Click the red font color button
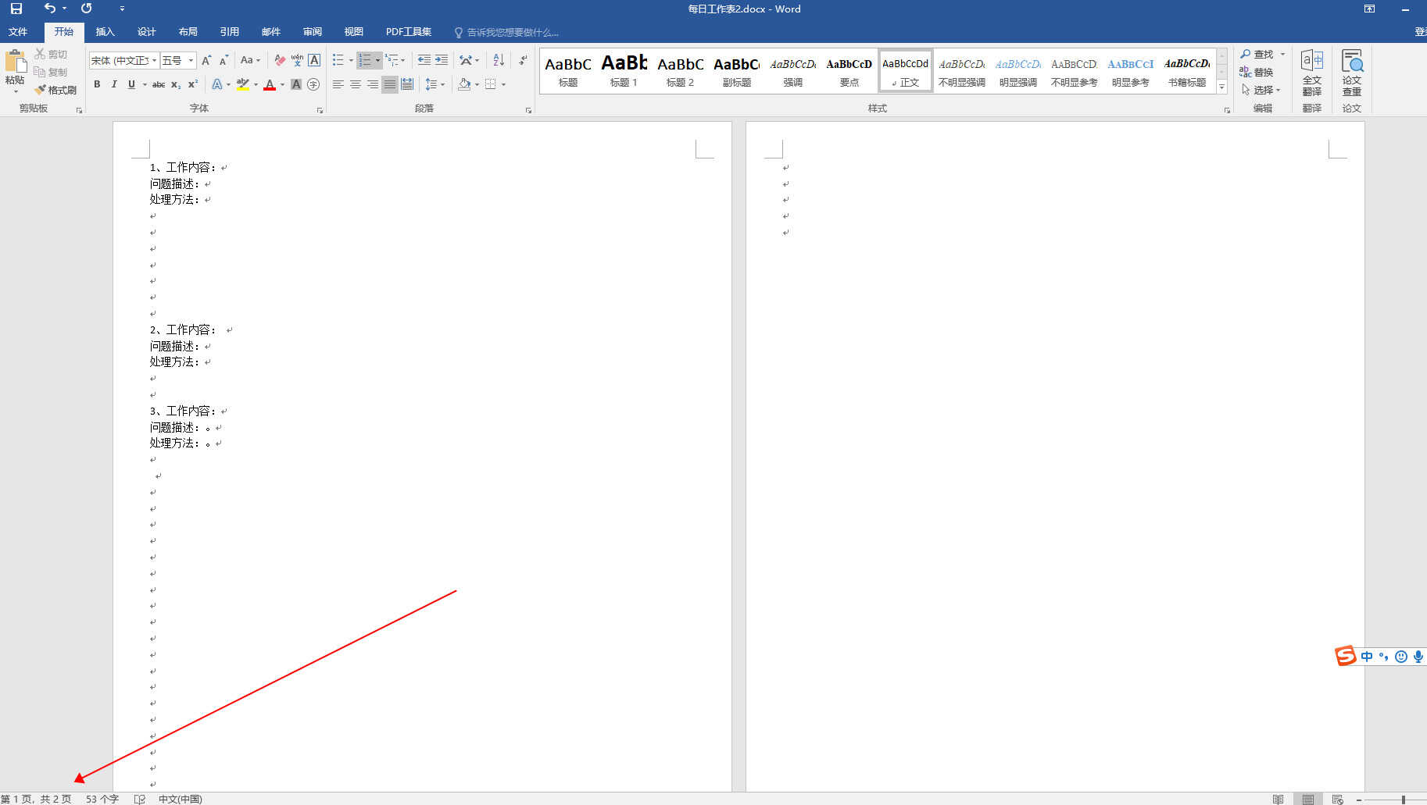Image resolution: width=1427 pixels, height=805 pixels. tap(270, 84)
